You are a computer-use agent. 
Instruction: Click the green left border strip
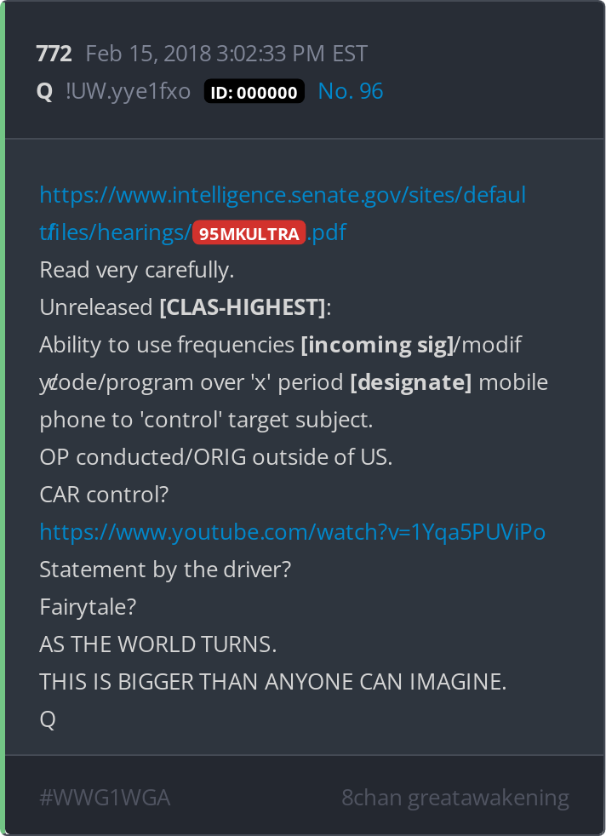tap(3, 418)
